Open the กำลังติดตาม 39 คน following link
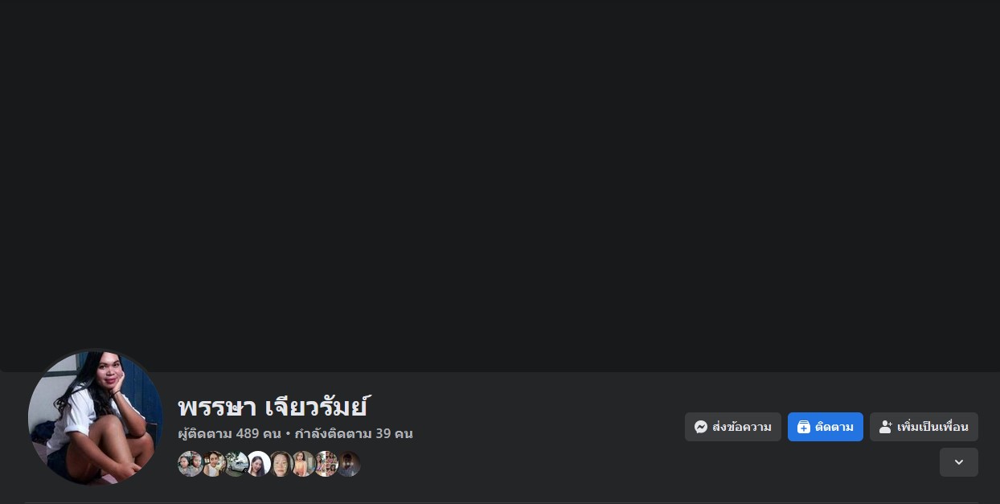The height and width of the screenshot is (504, 1000). coord(354,434)
